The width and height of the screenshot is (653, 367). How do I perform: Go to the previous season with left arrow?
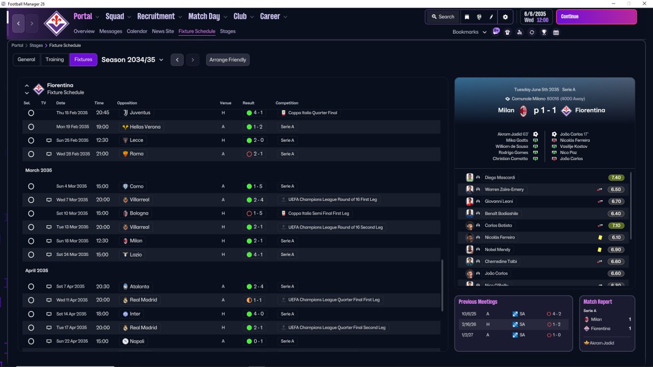click(x=177, y=60)
